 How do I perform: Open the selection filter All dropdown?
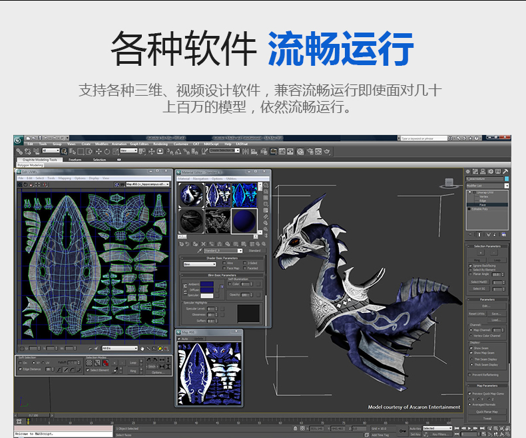click(x=51, y=151)
